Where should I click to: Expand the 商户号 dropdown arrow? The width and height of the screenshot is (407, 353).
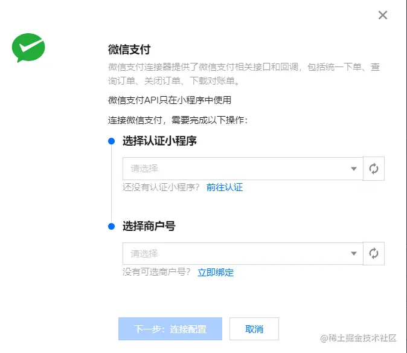354,254
